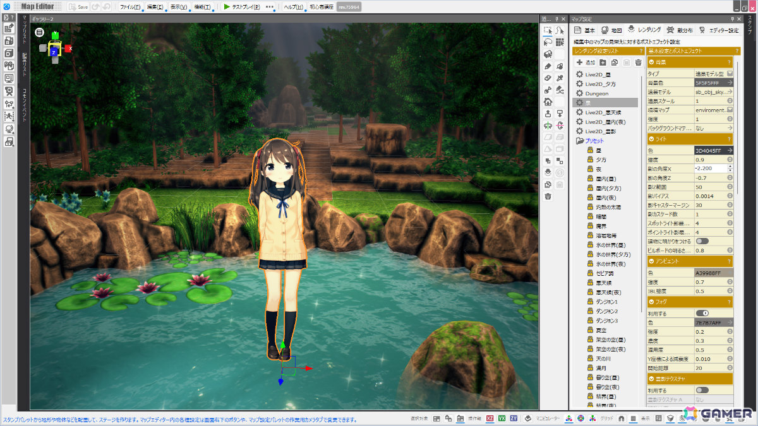Switch to the 地図 tab
The height and width of the screenshot is (426, 758).
(612, 30)
